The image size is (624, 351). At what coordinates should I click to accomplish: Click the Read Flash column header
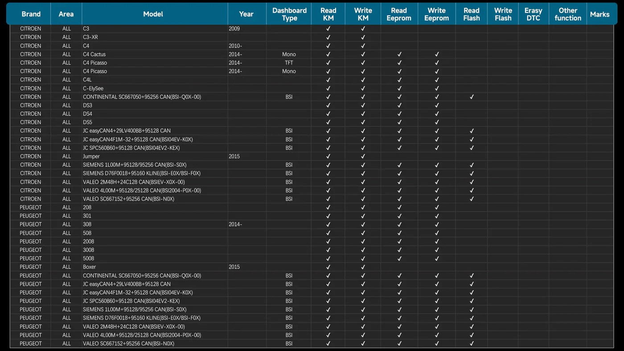point(472,14)
